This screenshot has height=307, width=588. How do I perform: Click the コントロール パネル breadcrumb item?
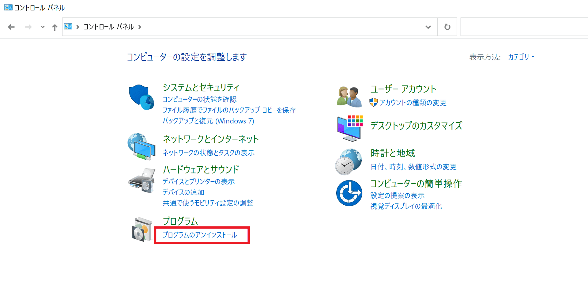pyautogui.click(x=109, y=27)
